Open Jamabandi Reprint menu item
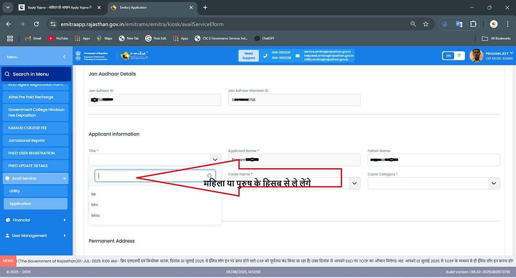 click(36, 141)
